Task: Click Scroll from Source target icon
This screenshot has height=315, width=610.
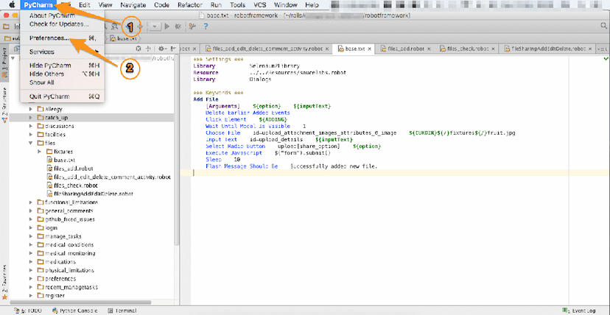Action: (138, 49)
